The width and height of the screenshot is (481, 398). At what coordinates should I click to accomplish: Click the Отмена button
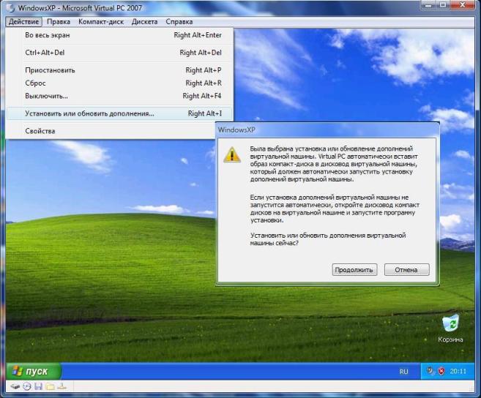[x=406, y=270]
